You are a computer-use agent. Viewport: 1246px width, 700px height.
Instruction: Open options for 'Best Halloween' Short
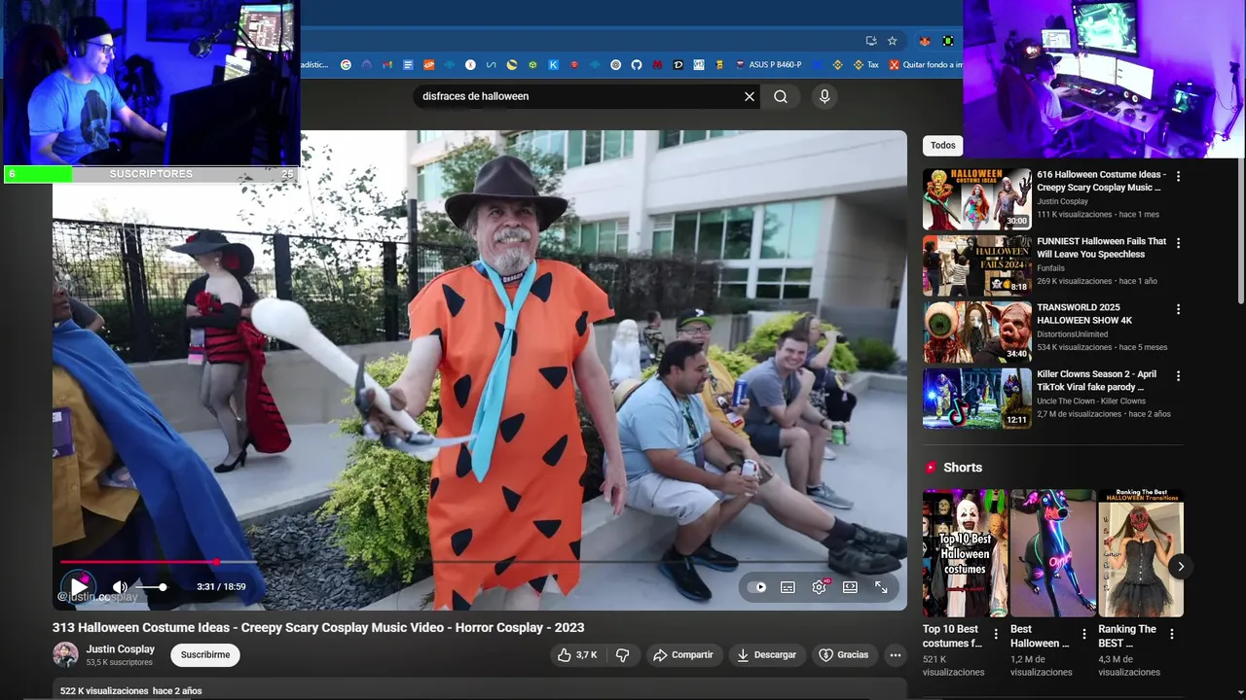point(1083,634)
